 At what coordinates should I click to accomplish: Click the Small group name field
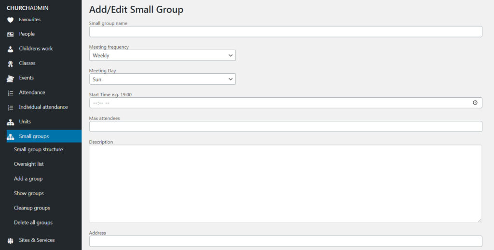(286, 32)
